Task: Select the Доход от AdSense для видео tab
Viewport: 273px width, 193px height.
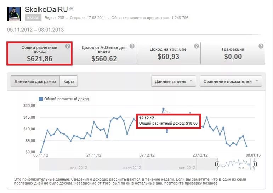Action: click(104, 53)
